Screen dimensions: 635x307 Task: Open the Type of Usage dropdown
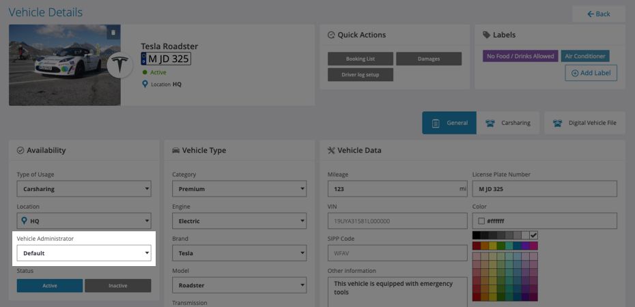(x=84, y=189)
